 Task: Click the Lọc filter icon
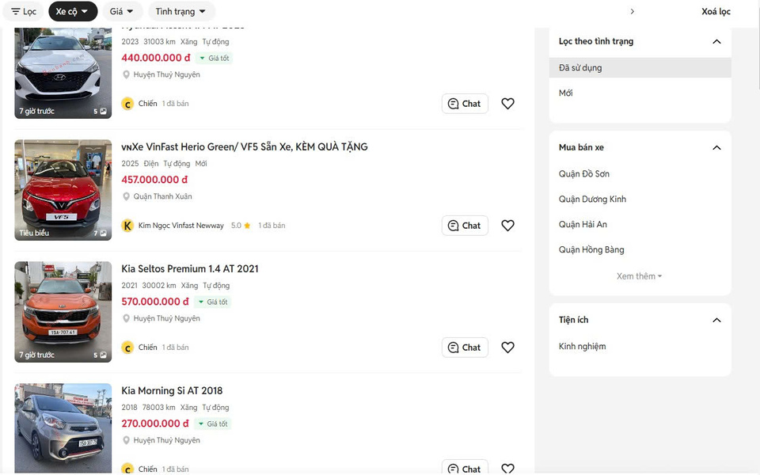click(x=16, y=12)
